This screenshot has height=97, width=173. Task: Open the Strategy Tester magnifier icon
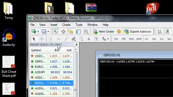point(86,32)
